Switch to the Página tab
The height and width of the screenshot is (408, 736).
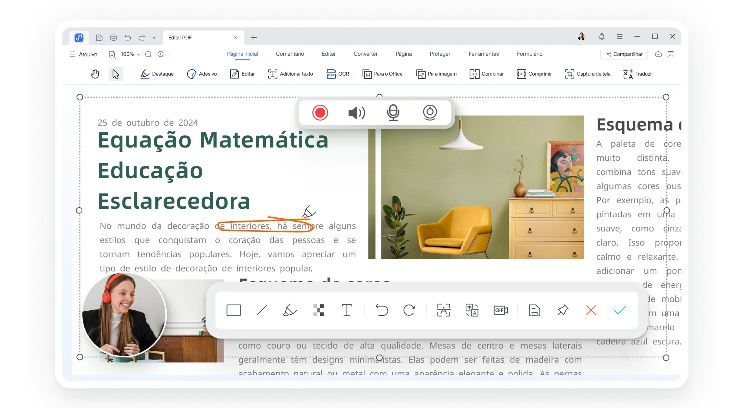click(x=404, y=54)
